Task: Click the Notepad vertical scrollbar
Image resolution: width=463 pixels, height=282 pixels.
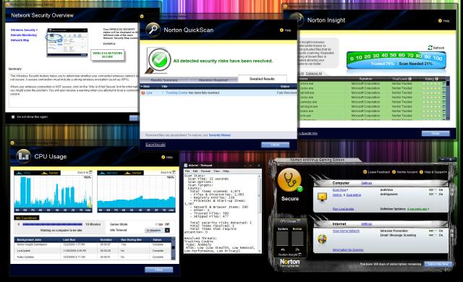Action: pos(260,213)
